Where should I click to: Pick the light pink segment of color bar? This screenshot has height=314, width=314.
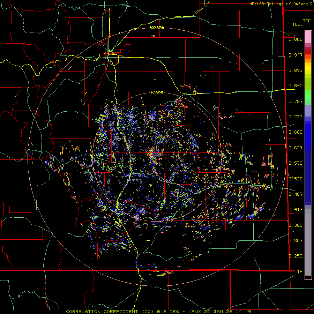pyautogui.click(x=308, y=37)
